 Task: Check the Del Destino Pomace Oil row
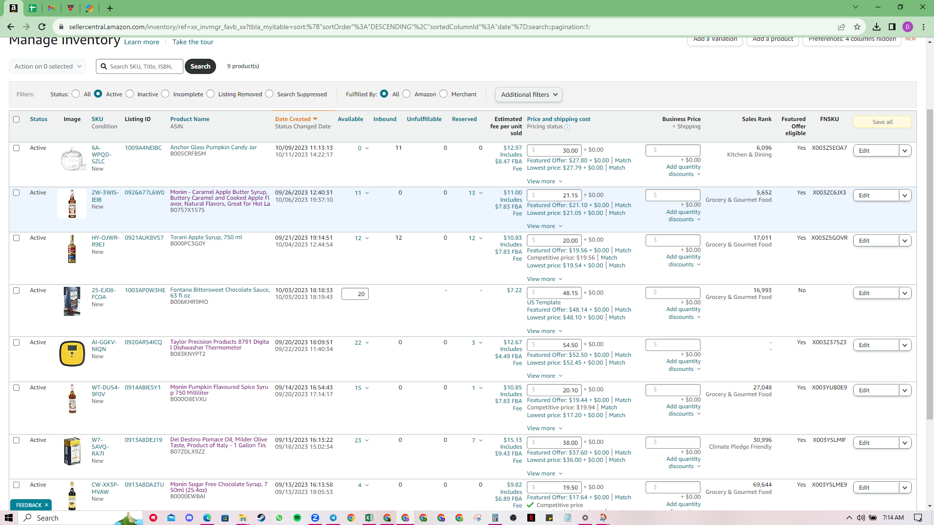(17, 440)
